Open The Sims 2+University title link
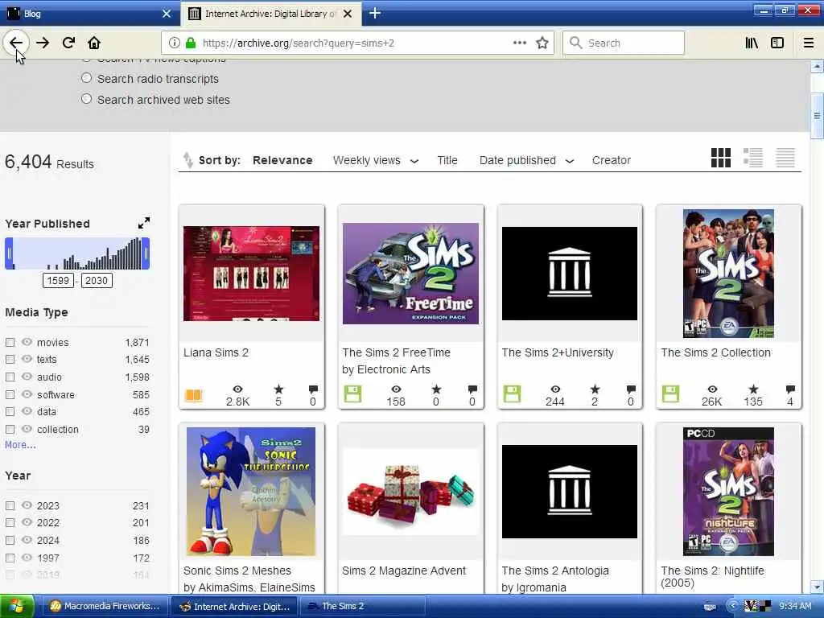The height and width of the screenshot is (618, 824). (558, 352)
